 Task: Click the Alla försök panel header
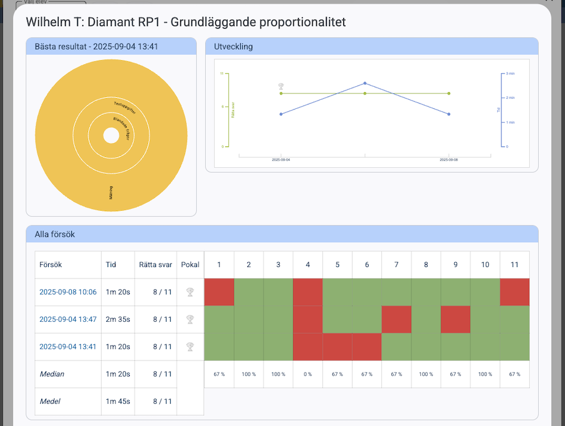pyautogui.click(x=282, y=234)
